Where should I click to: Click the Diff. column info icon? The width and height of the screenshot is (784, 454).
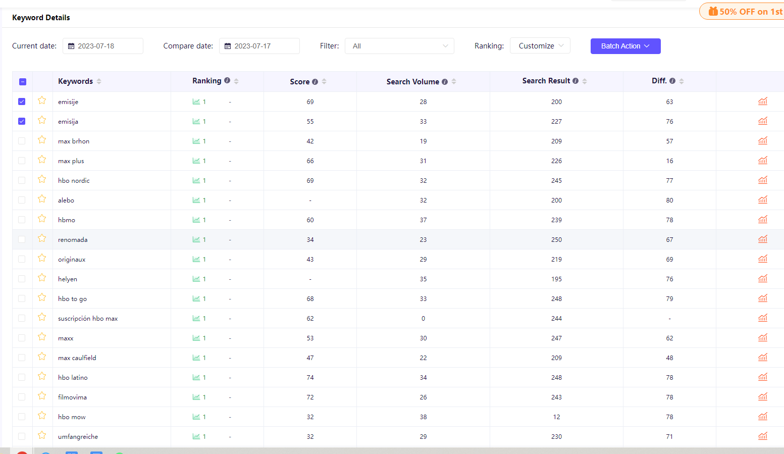tap(672, 81)
